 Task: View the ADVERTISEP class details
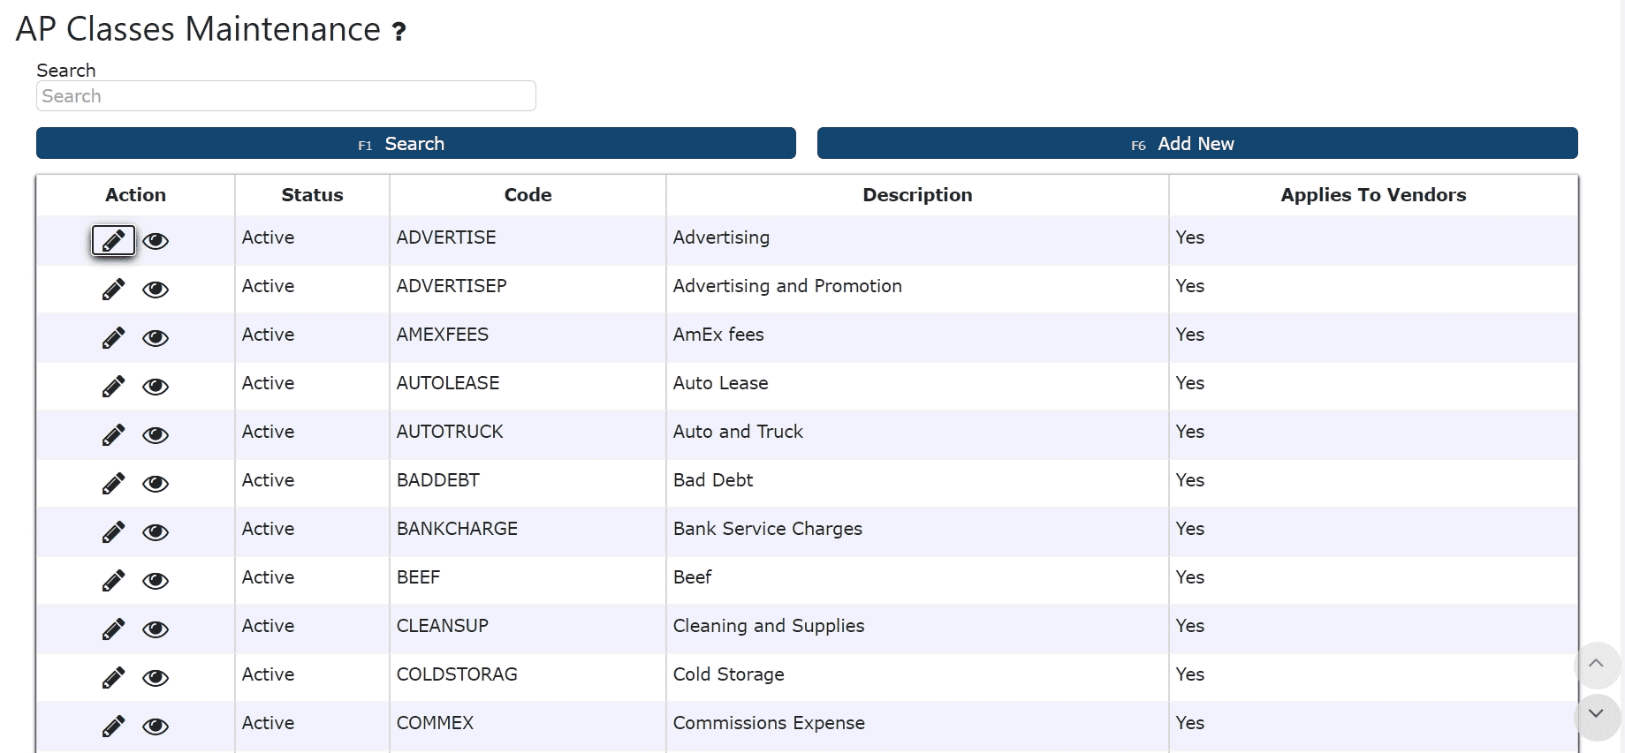pos(156,290)
